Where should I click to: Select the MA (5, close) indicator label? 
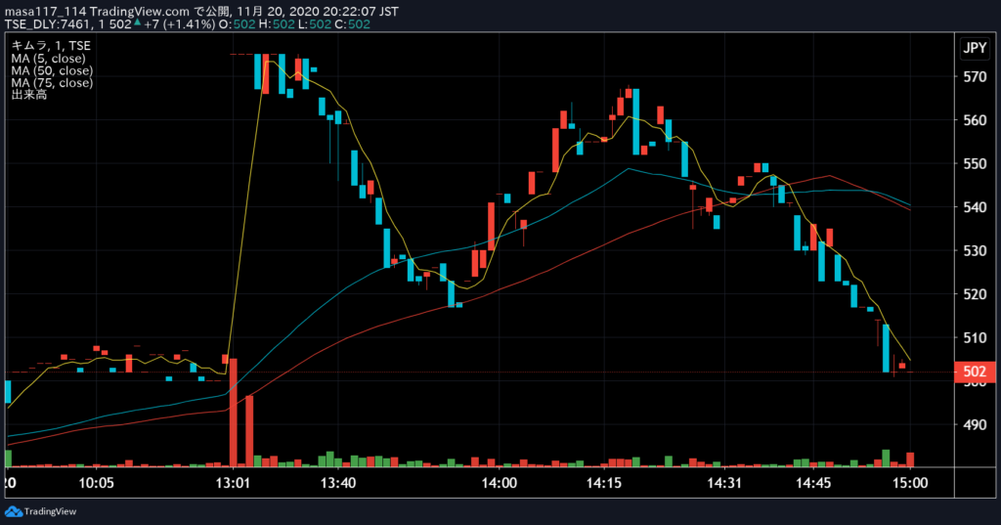point(48,58)
